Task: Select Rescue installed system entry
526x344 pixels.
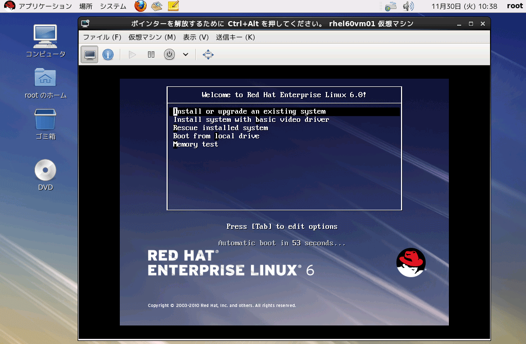Action: (x=221, y=128)
